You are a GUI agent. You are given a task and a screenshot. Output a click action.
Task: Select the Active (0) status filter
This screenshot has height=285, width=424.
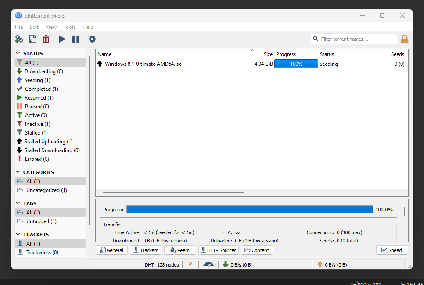coord(50,115)
